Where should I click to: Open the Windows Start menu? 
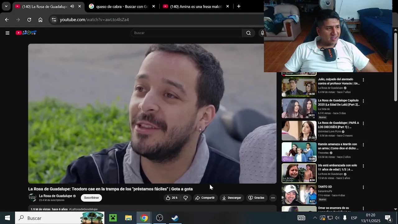click(7, 218)
